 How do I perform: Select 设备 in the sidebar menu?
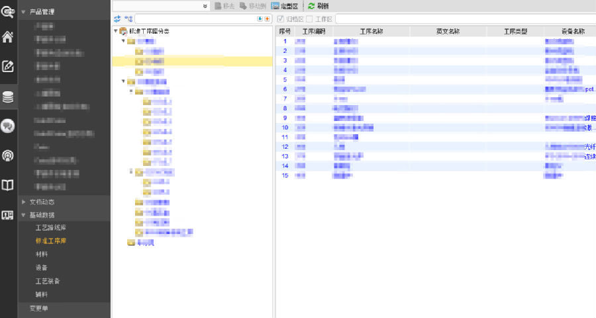coord(41,268)
